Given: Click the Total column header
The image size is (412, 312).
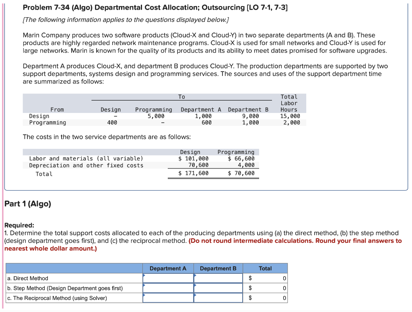Looking at the screenshot, I should coord(266,268).
